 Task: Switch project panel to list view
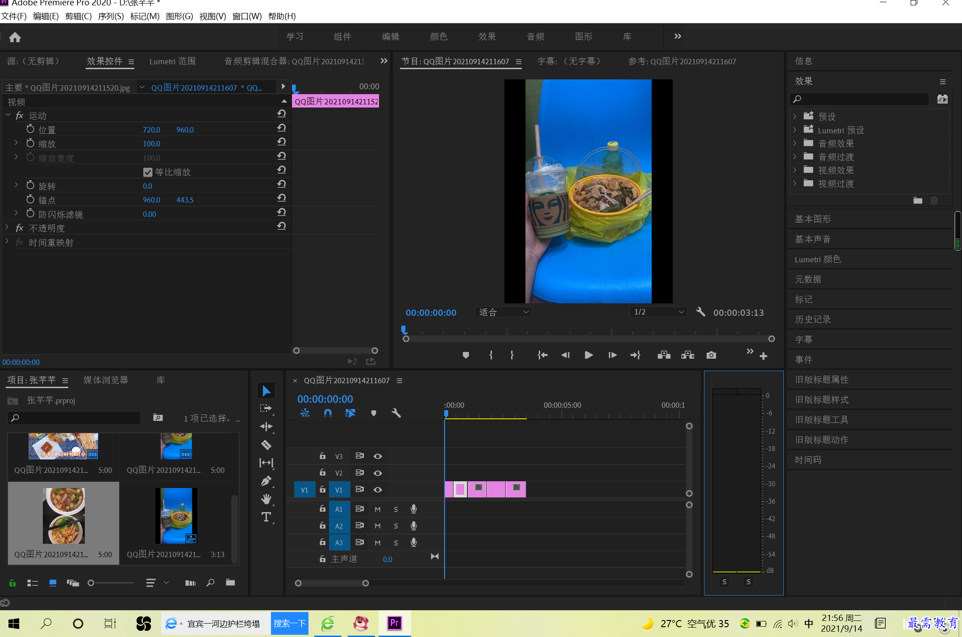(x=33, y=583)
